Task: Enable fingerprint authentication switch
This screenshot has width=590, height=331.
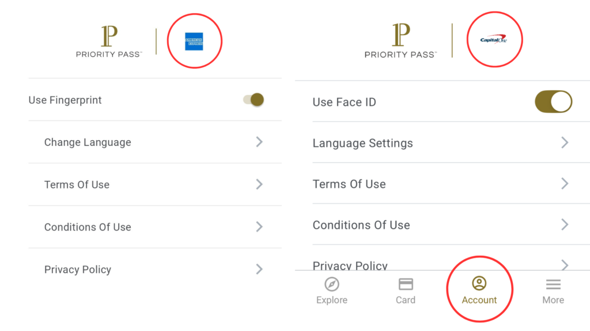Action: click(x=252, y=99)
